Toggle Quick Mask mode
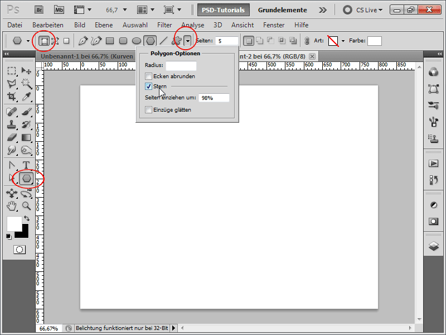Viewport: 446px width, 335px height. 20,250
